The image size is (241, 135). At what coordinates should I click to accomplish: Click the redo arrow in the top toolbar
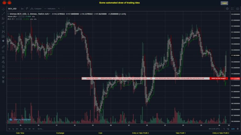point(63,8)
